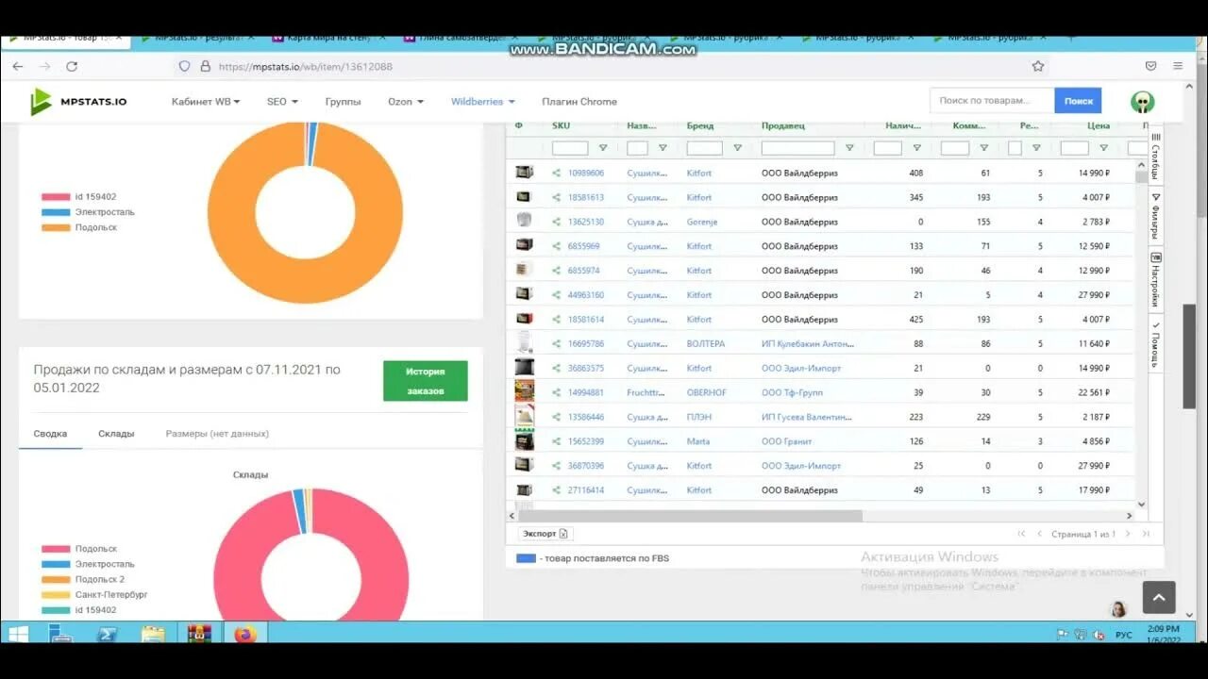Toggle the id 159402 legend in the top chart

(78, 197)
